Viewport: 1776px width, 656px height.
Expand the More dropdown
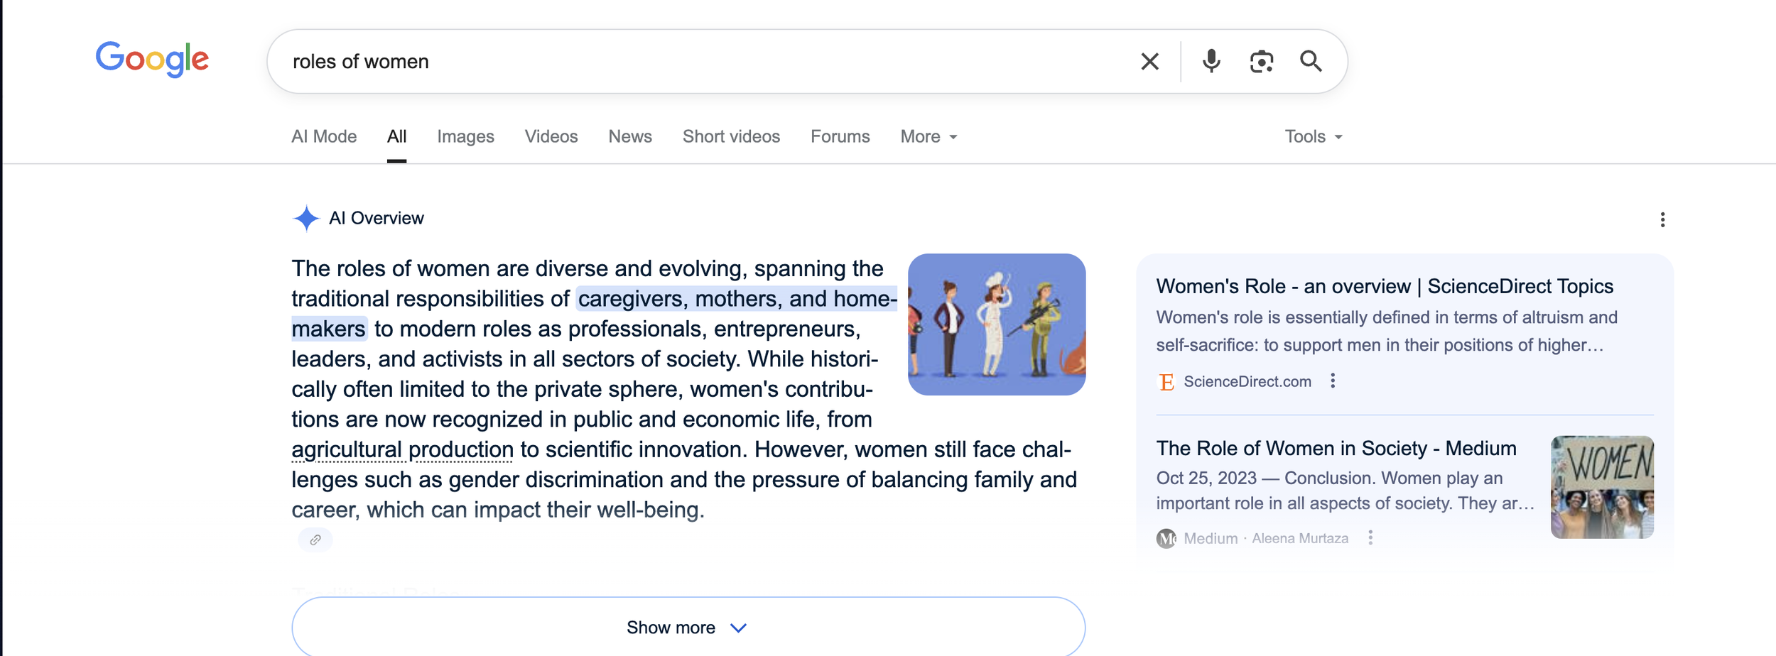tap(928, 136)
